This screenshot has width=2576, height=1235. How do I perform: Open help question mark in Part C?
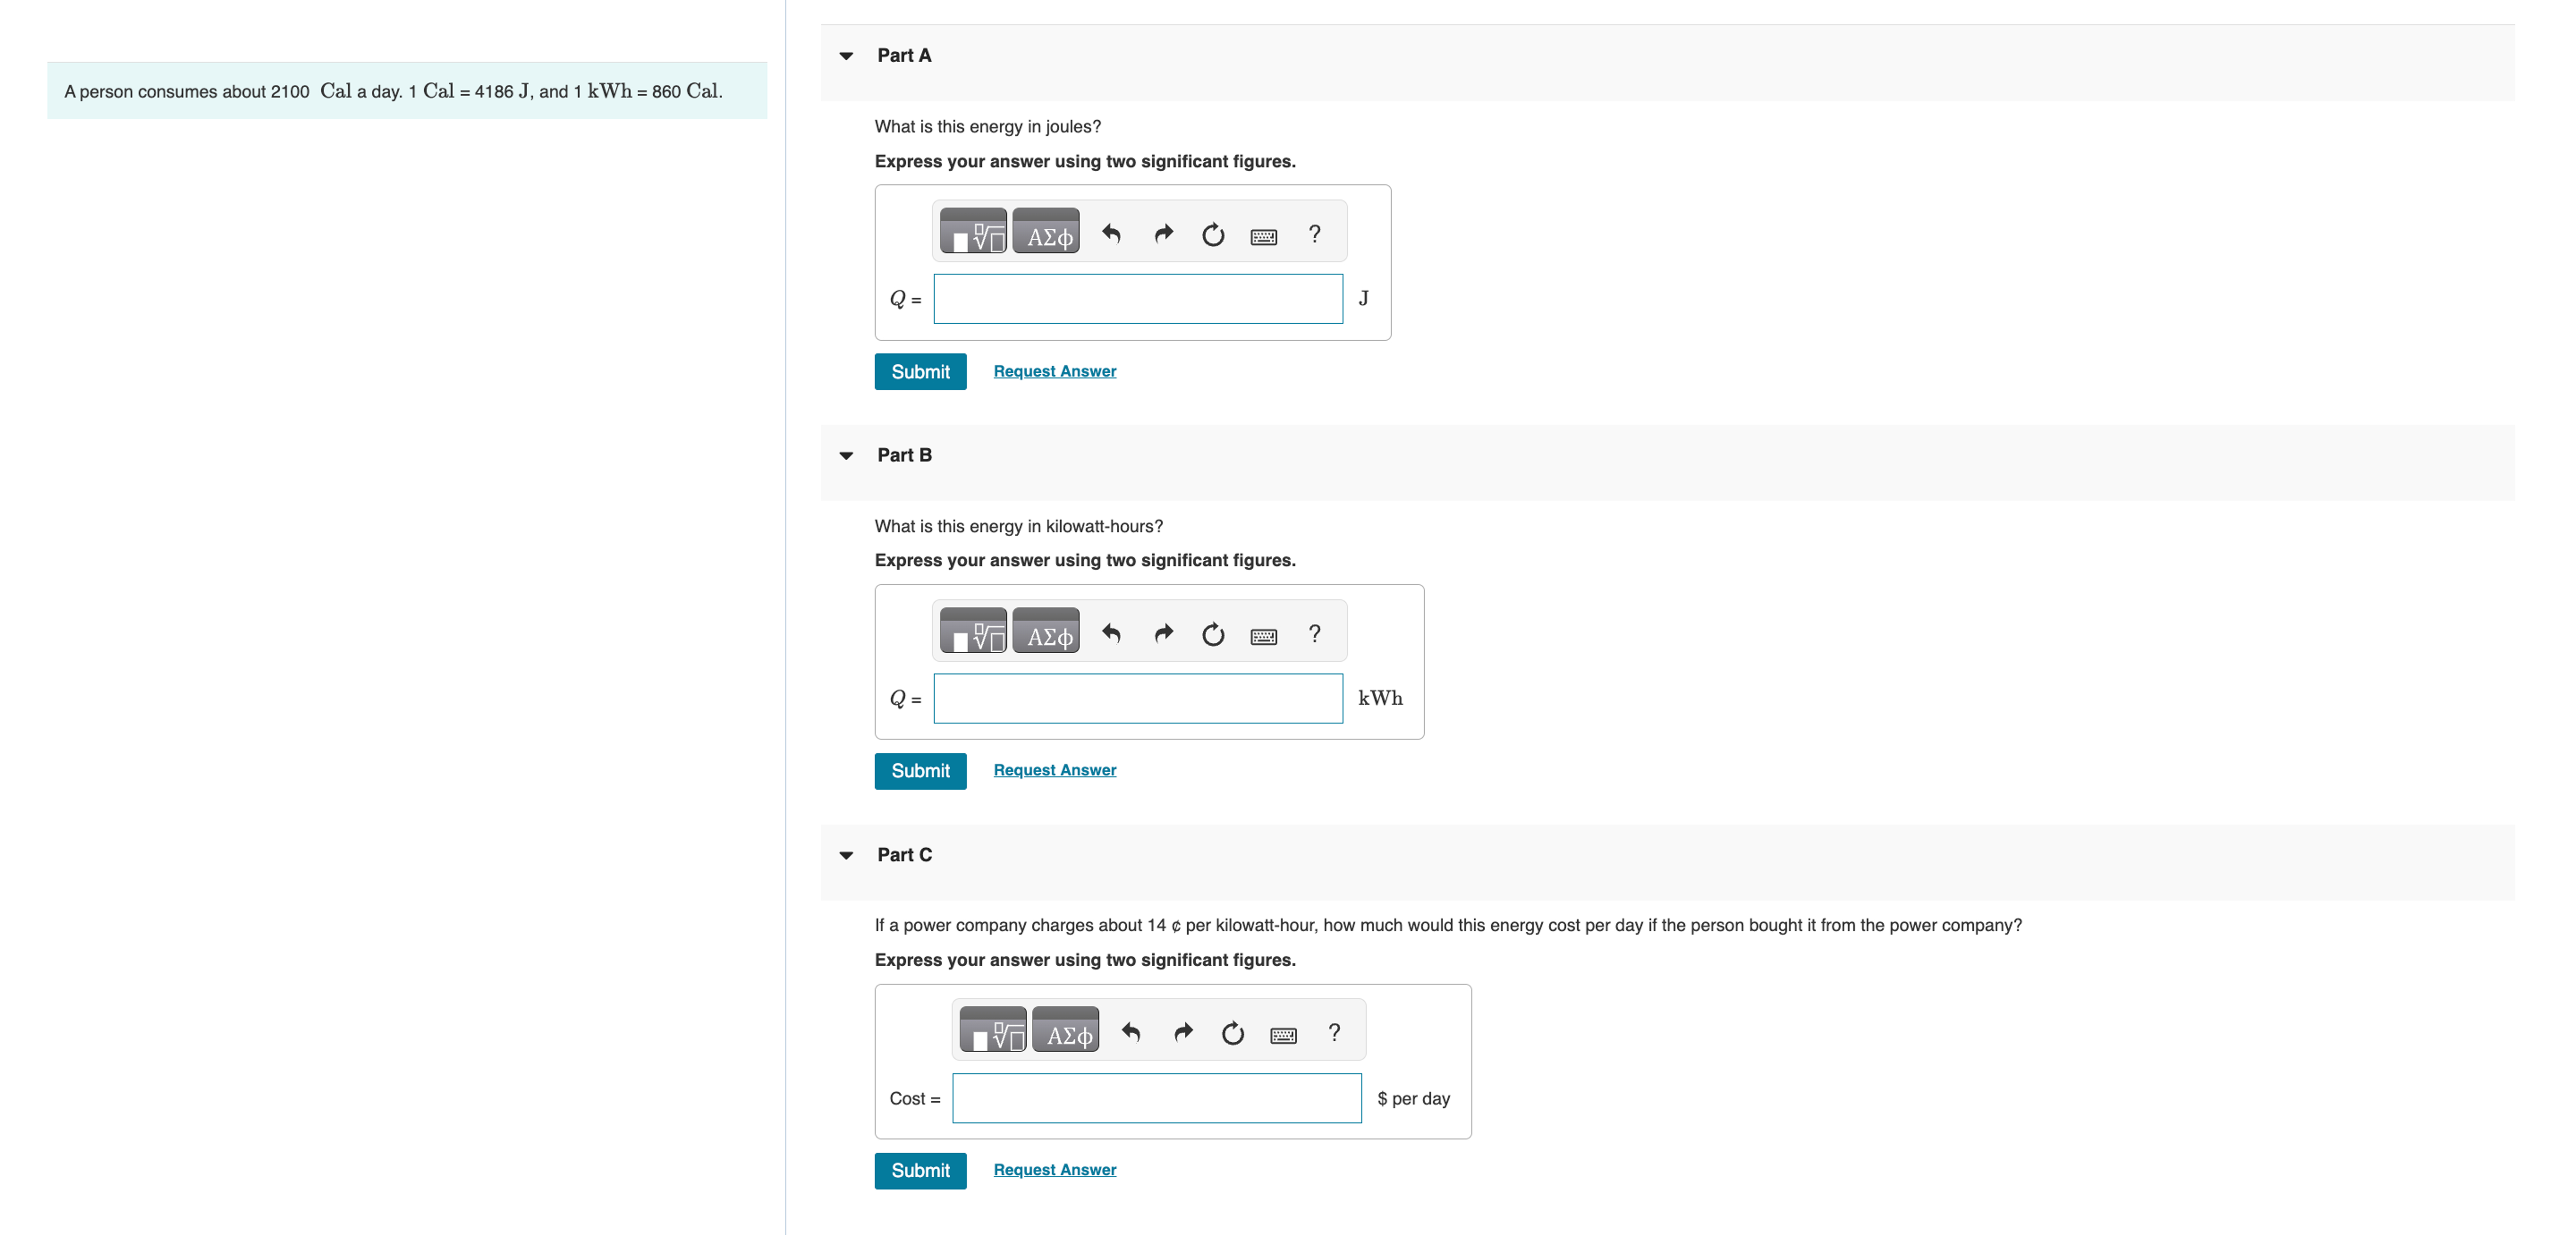(1334, 1033)
